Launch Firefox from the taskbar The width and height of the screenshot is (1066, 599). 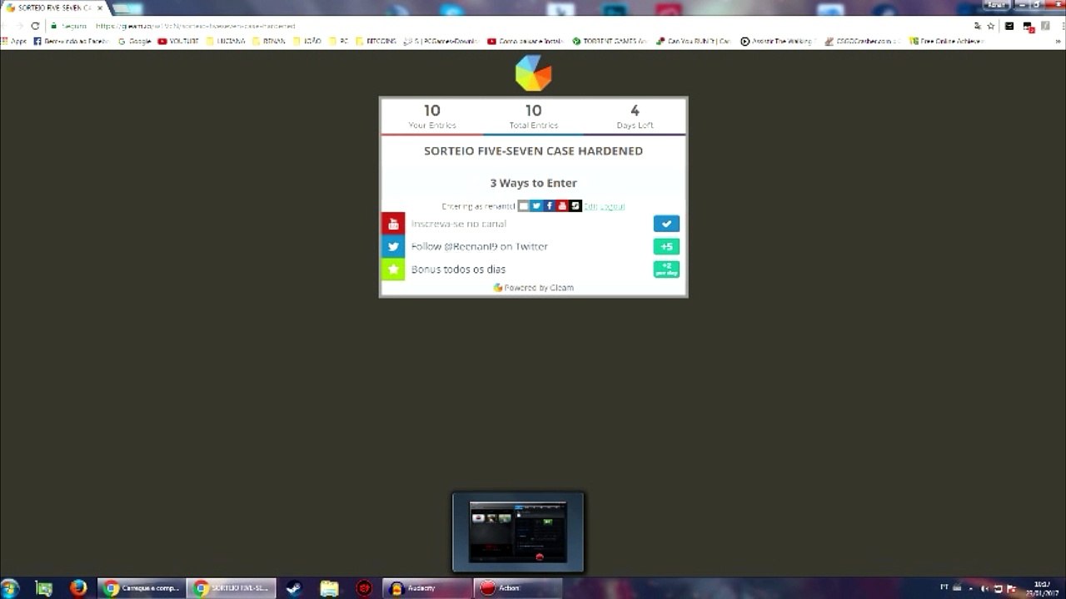point(78,588)
